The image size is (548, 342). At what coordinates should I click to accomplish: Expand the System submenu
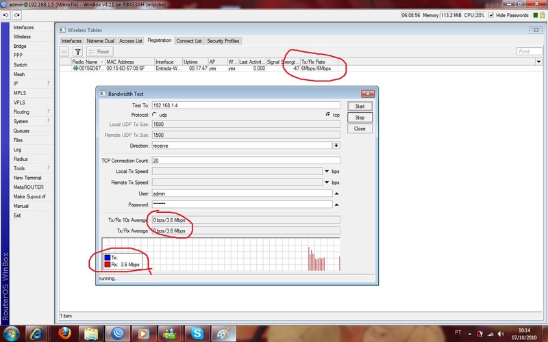[49, 121]
